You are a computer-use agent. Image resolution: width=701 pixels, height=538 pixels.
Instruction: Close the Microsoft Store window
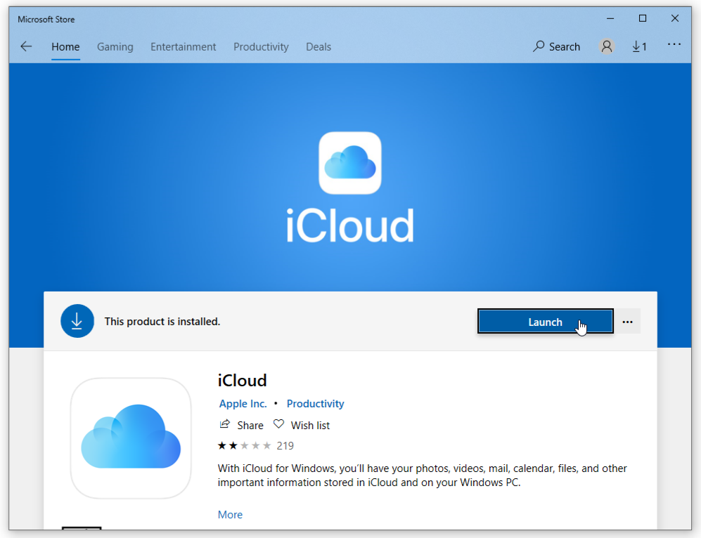click(675, 19)
